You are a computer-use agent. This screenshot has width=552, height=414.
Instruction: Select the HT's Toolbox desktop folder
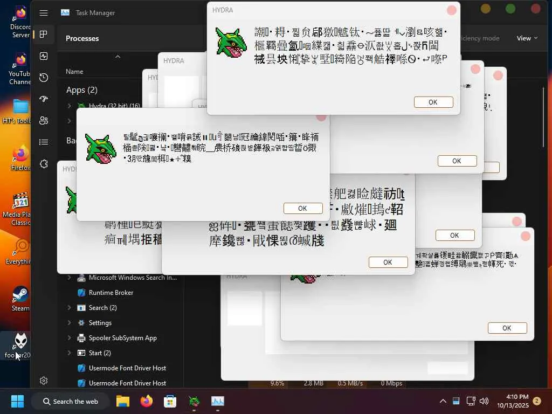[x=17, y=112]
